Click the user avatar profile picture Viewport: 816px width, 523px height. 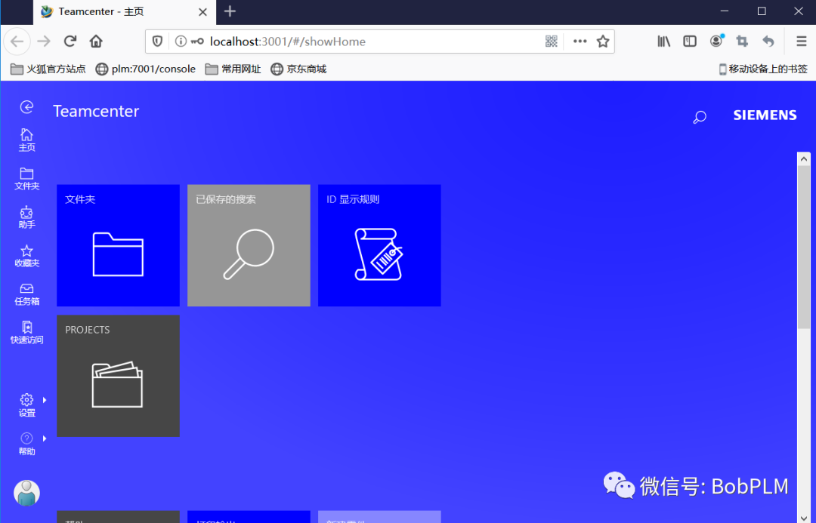coord(26,492)
